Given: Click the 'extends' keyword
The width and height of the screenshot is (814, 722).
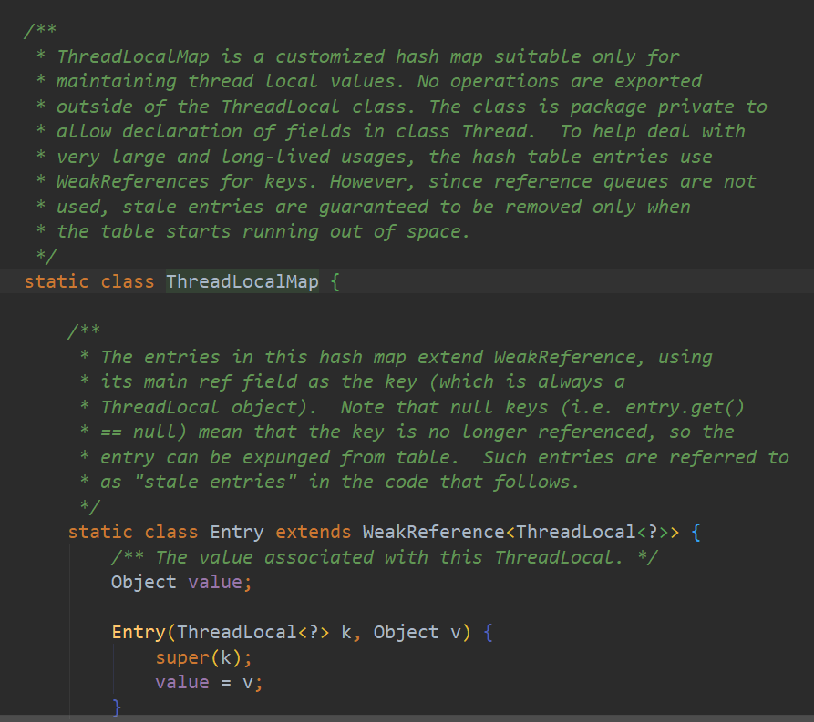Looking at the screenshot, I should (x=313, y=532).
